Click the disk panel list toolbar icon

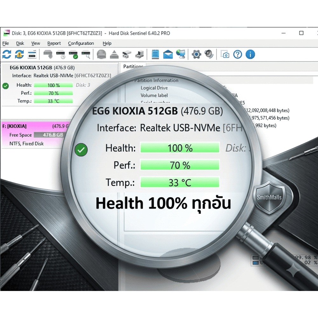pos(32,54)
